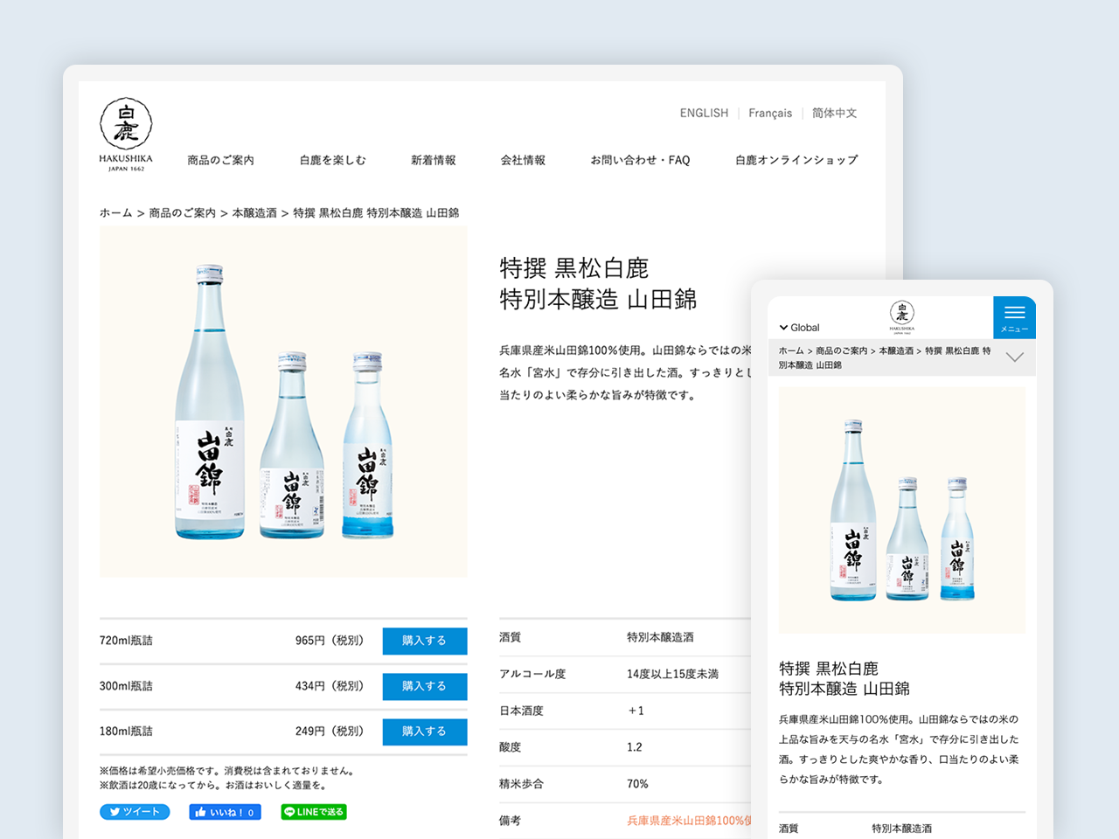Image resolution: width=1119 pixels, height=839 pixels.
Task: Click the Hakushika logo in desktop header
Action: click(x=126, y=135)
